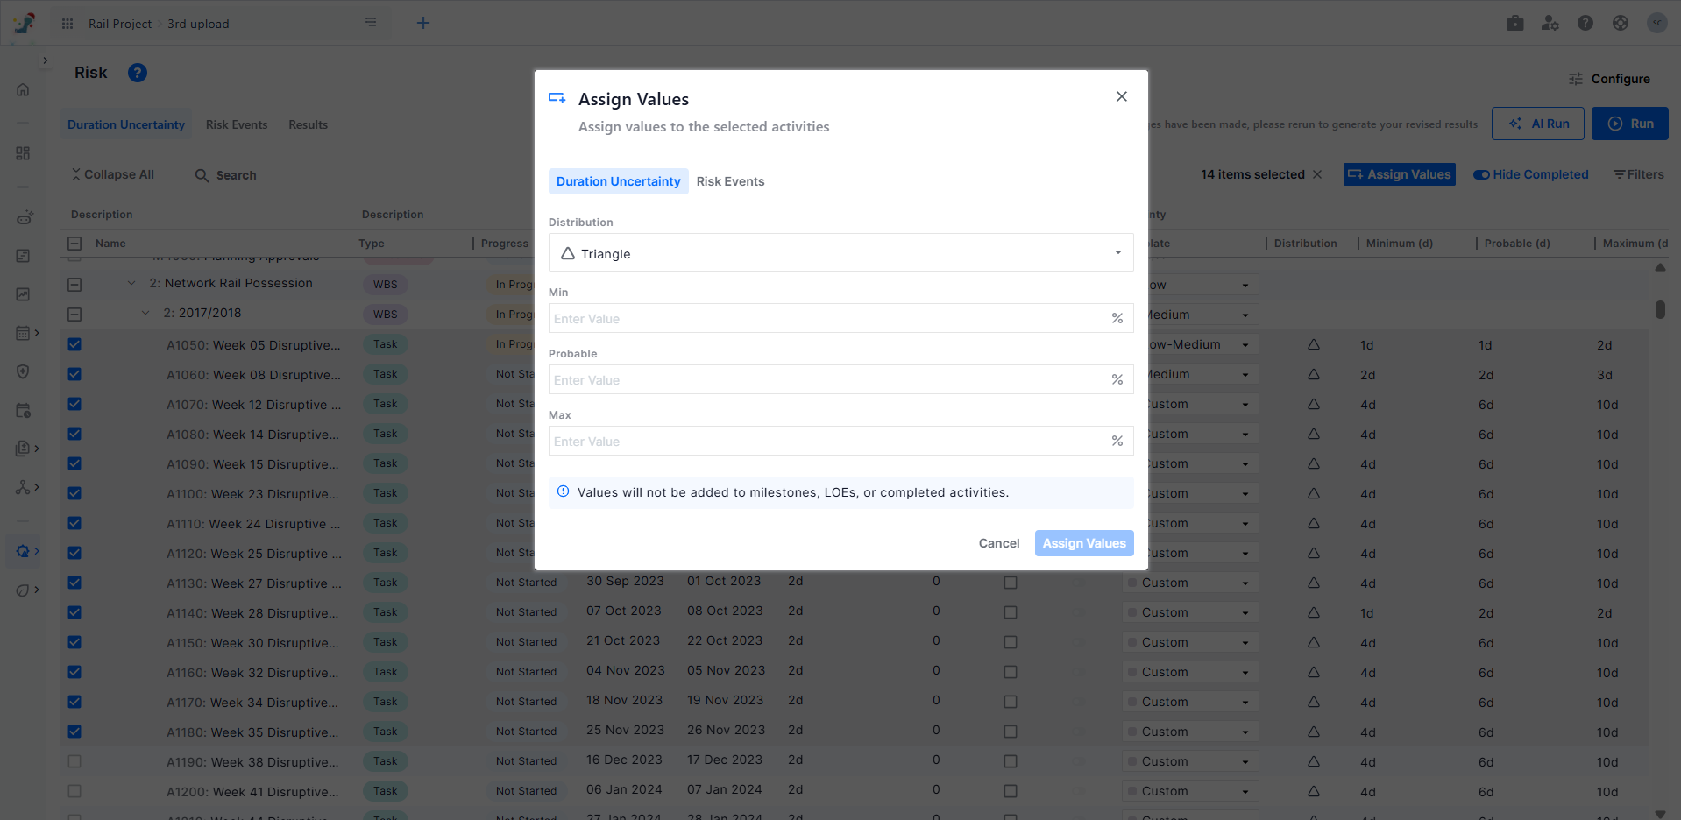Screen dimensions: 1681x820
Task: Open the Triangle distribution dropdown
Action: click(840, 253)
